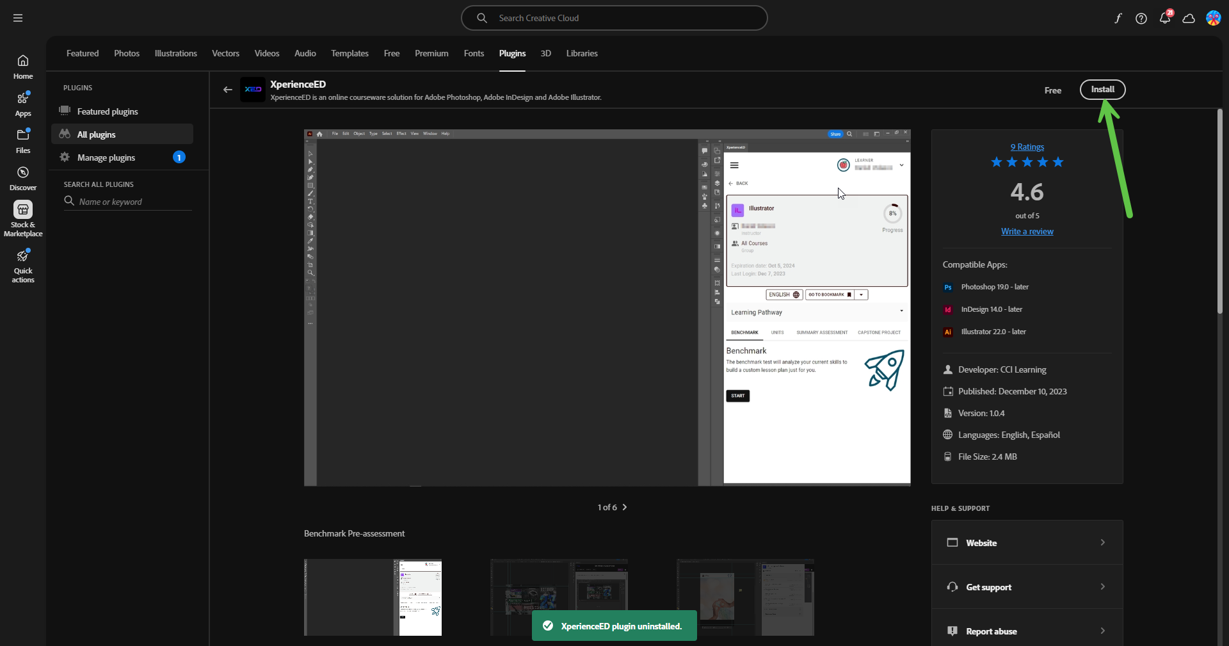This screenshot has height=646, width=1229.
Task: Expand the Website row chevron
Action: pos(1102,542)
